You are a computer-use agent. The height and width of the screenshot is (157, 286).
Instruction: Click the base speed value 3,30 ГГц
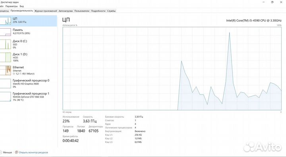coord(139,116)
